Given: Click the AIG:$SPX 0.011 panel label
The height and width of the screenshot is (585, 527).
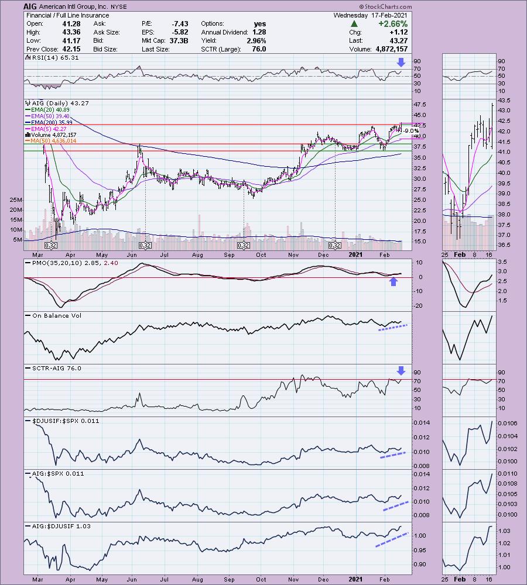Looking at the screenshot, I should (58, 473).
